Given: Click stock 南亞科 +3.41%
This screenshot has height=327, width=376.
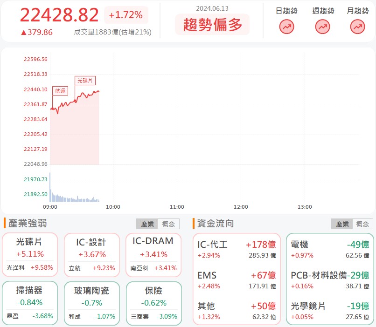Looking at the screenshot, I should [x=153, y=268].
